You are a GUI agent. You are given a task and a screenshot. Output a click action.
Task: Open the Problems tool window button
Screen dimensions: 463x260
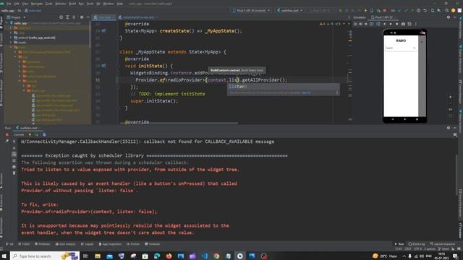[x=43, y=244]
